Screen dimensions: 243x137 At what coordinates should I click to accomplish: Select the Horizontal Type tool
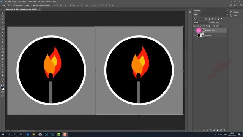(x=3, y=65)
